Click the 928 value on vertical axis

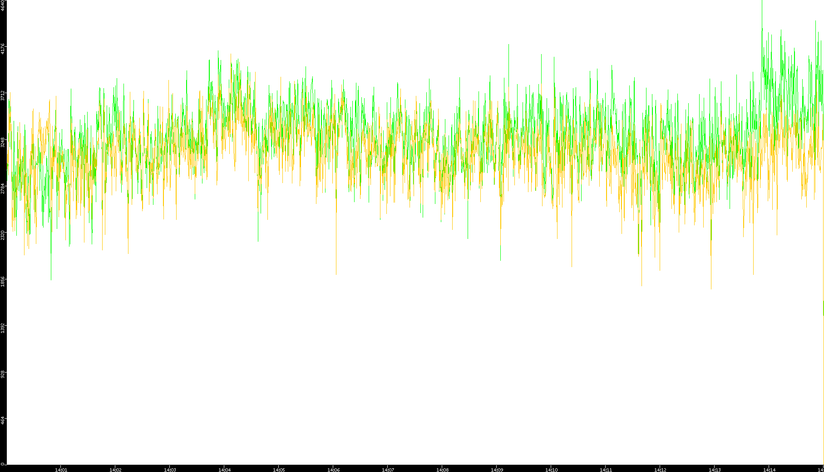click(x=3, y=374)
